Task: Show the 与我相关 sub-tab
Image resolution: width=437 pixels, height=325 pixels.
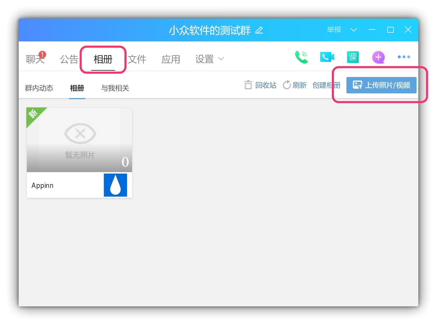Action: click(115, 88)
